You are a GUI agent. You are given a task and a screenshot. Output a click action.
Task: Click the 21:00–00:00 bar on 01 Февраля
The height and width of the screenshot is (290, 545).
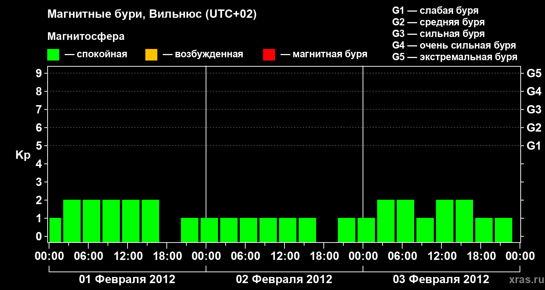tap(190, 230)
